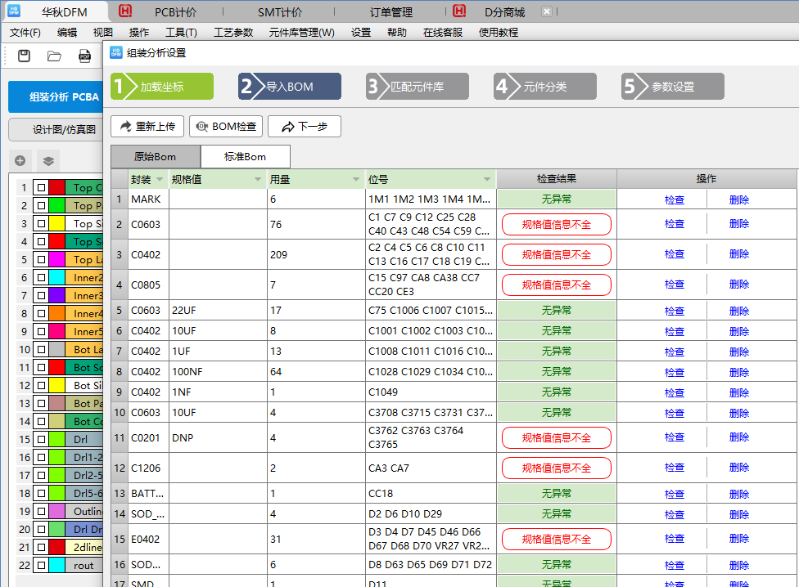Toggle checkbox for layer 19 Outline
Viewport: 799px width, 587px height.
click(41, 511)
